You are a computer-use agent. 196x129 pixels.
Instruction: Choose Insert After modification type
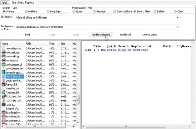(135, 12)
